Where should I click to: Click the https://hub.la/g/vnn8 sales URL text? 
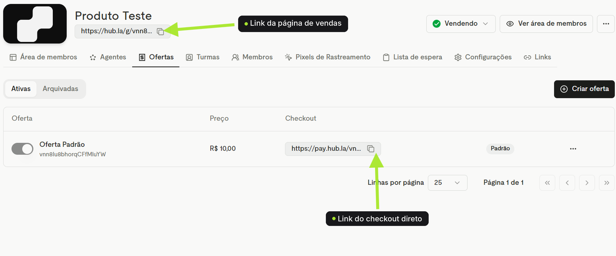116,31
